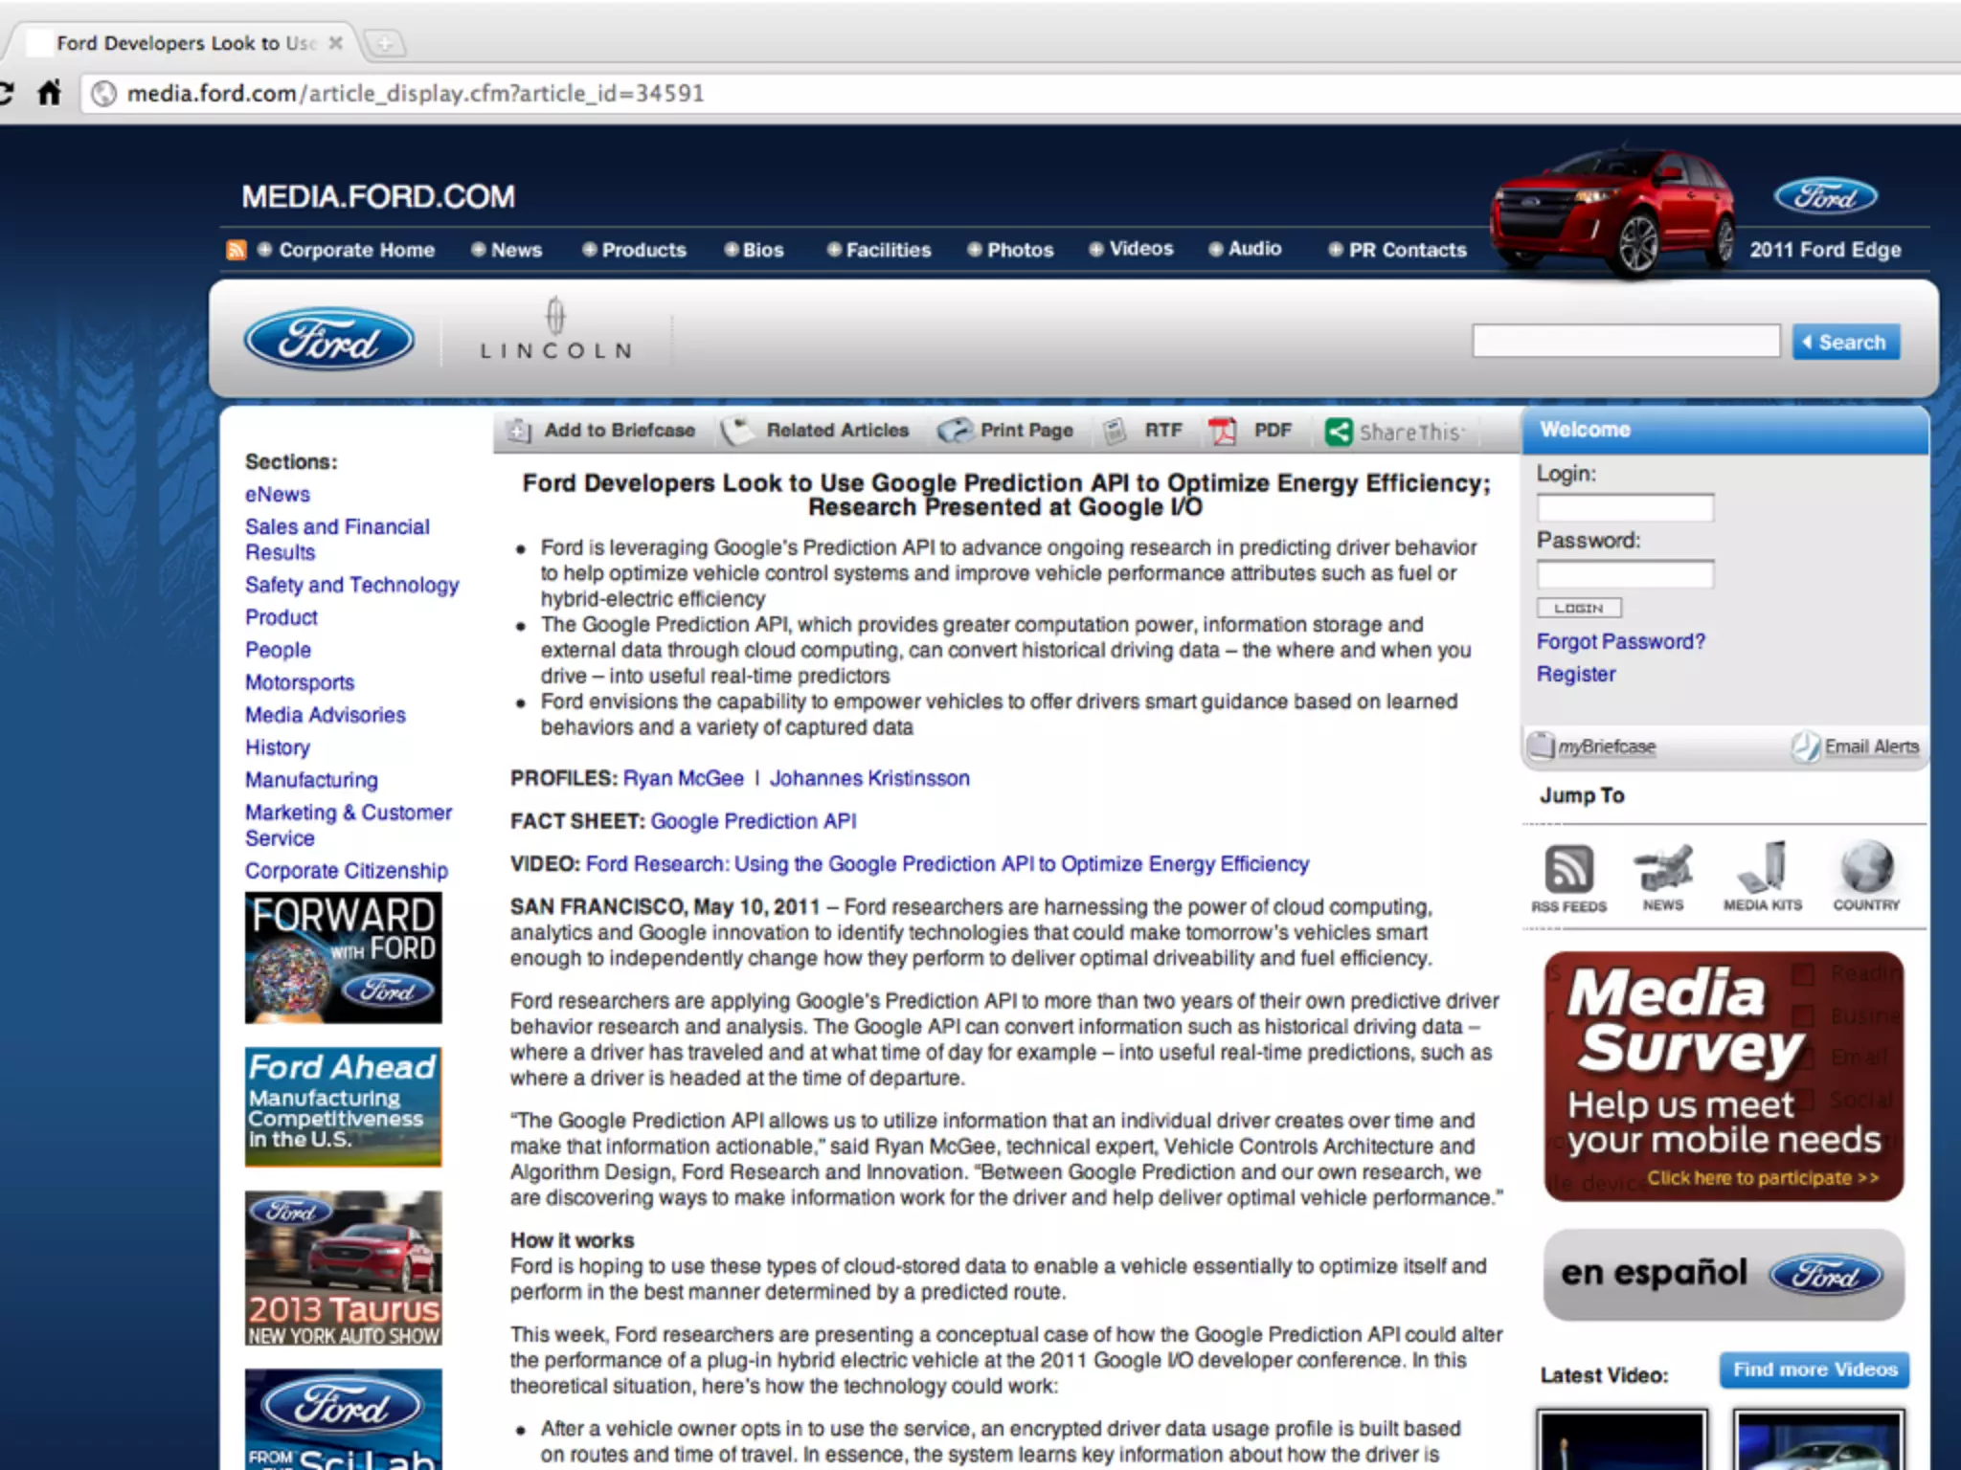Open the Ford Research video link
This screenshot has width=1961, height=1470.
947,864
